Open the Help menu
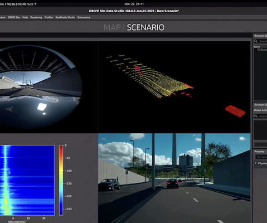 [25, 17]
